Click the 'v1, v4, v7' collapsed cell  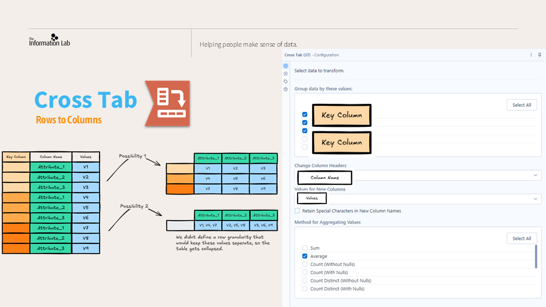click(208, 225)
